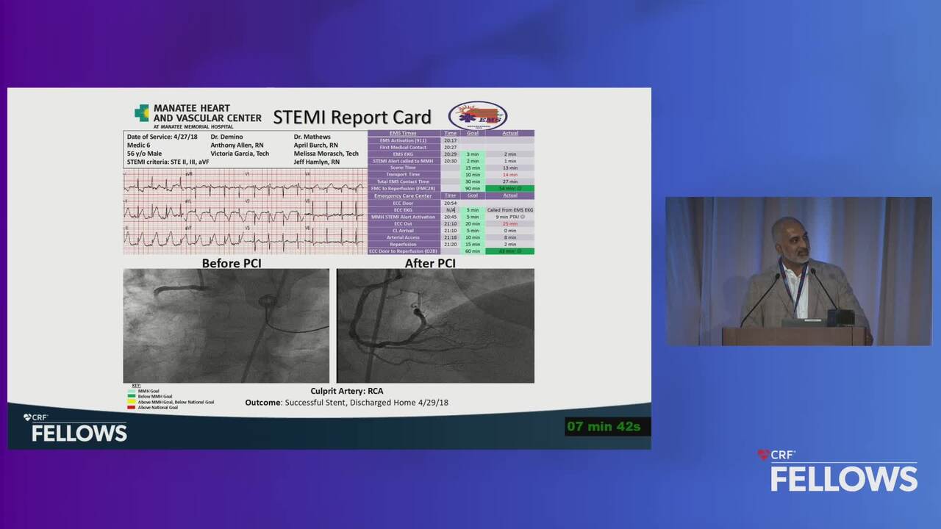Click the "ECC Out" row label

point(403,224)
